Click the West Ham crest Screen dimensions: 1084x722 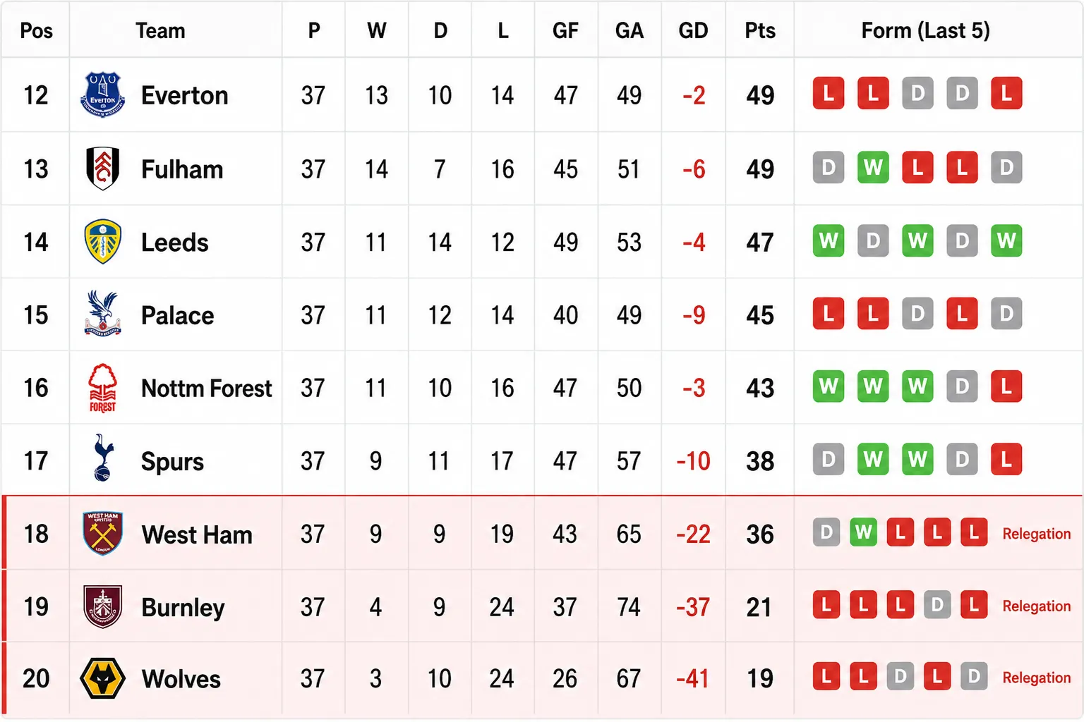[x=103, y=534]
